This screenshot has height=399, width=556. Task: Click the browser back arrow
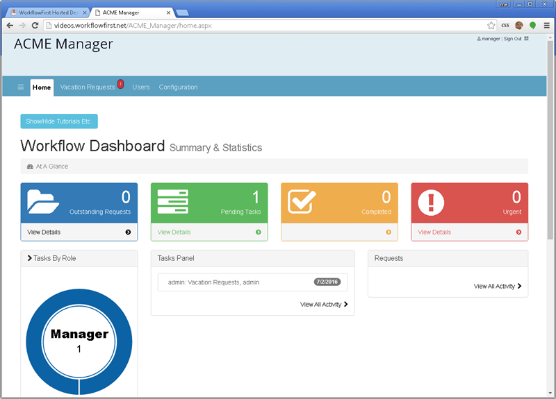(x=10, y=26)
